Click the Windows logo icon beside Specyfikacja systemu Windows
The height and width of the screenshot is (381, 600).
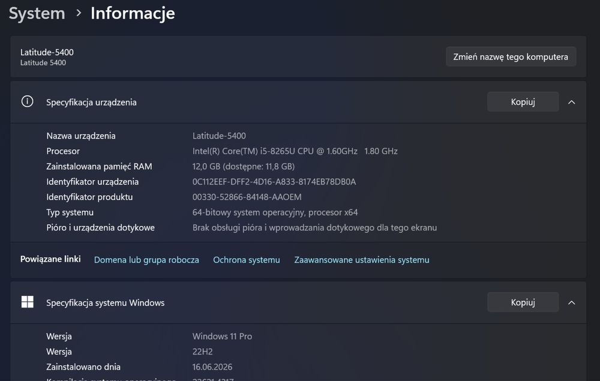pos(27,302)
